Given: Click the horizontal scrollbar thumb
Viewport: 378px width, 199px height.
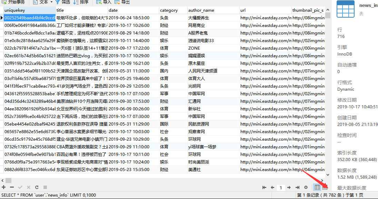Looking at the screenshot, I should (8, 180).
